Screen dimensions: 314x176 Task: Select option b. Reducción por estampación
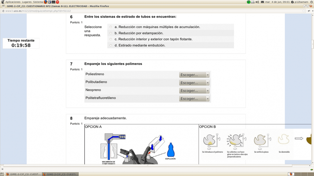(x=111, y=33)
